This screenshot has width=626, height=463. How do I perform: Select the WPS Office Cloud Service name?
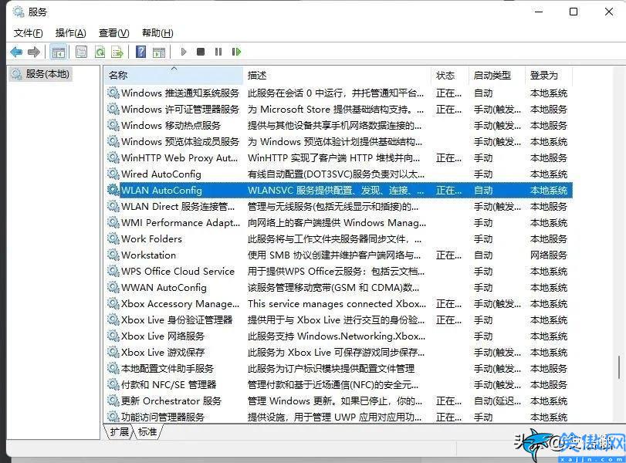tap(178, 271)
